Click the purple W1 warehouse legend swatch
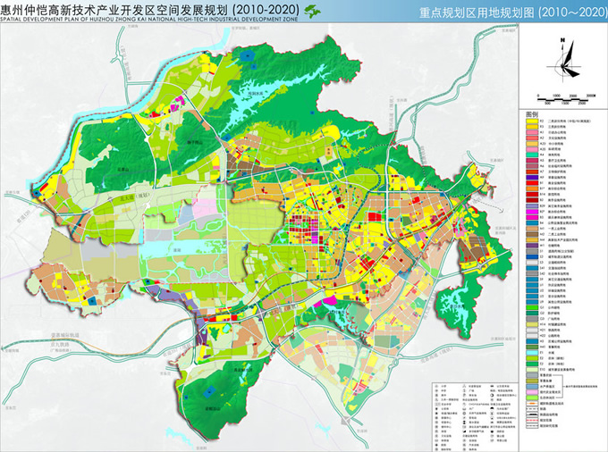This screenshot has width=608, height=452. (532, 246)
